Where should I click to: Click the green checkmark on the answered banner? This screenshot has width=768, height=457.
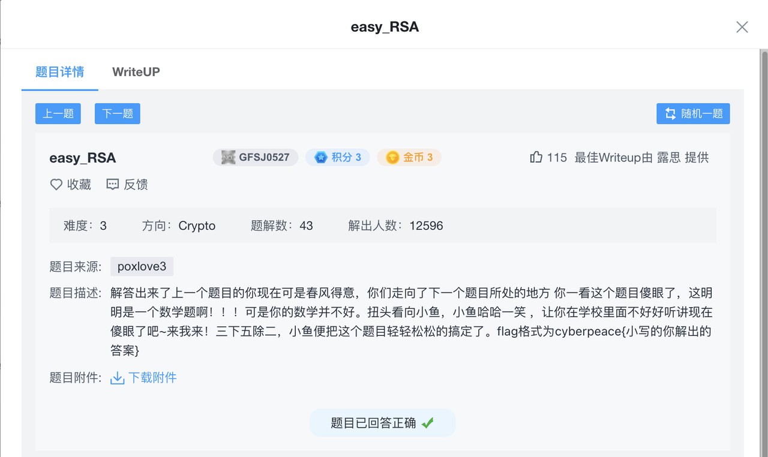pyautogui.click(x=427, y=422)
